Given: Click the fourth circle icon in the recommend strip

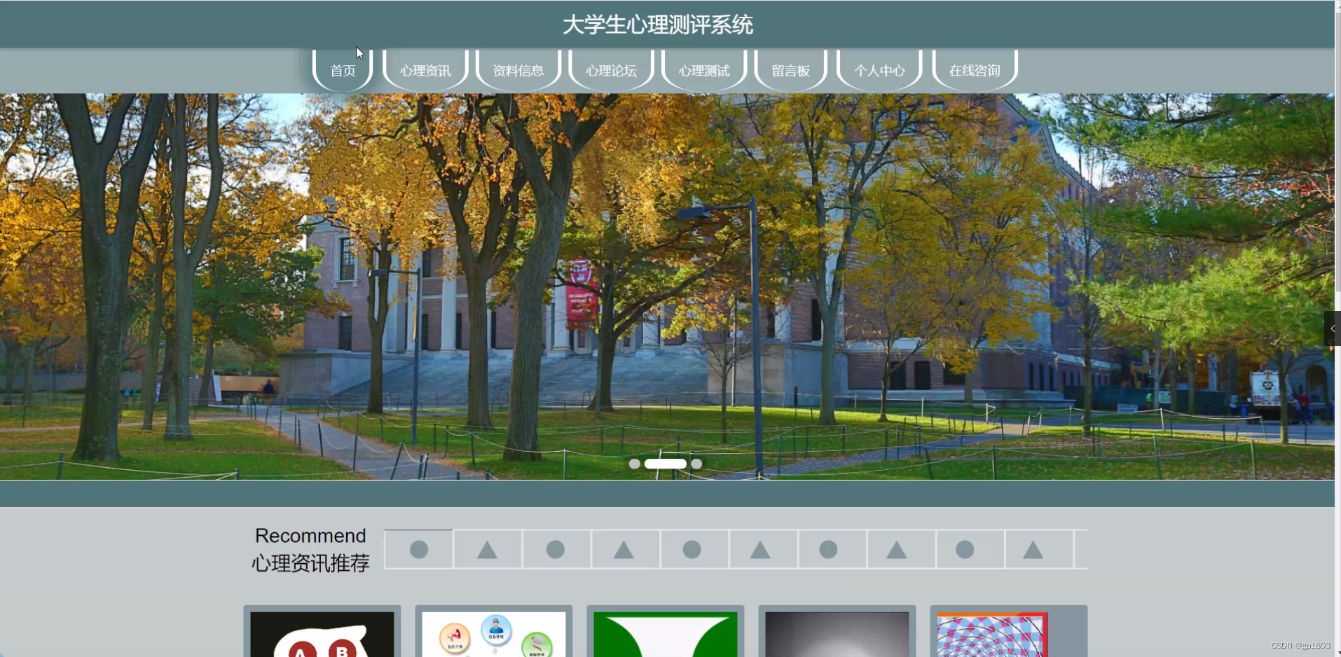Looking at the screenshot, I should 828,550.
